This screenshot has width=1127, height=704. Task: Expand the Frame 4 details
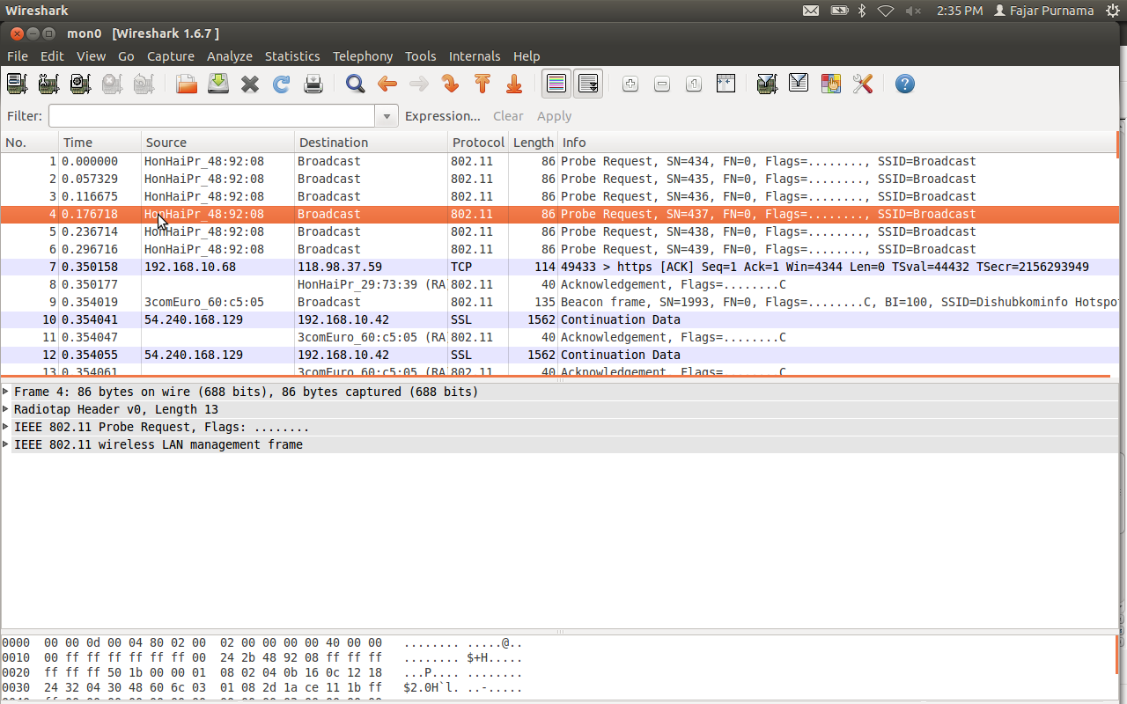(x=6, y=392)
